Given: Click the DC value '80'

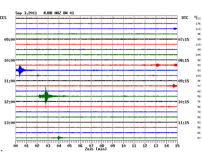Looking at the screenshot, I should pyautogui.click(x=199, y=81).
